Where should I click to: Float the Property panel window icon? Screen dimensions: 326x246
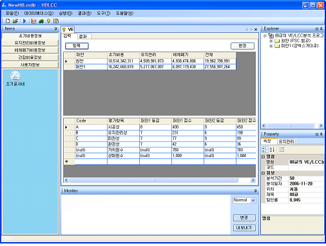[317, 134]
